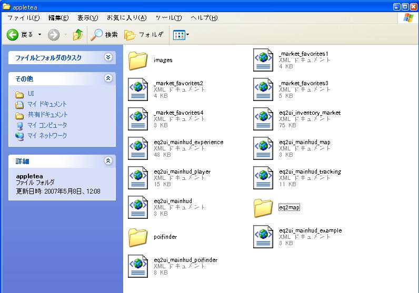Open the マイ ネットワーク link
419x293 pixels.
pos(47,136)
